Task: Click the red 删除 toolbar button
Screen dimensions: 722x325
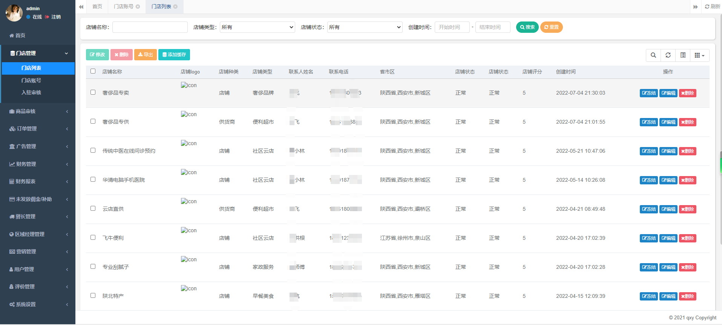Action: [121, 55]
